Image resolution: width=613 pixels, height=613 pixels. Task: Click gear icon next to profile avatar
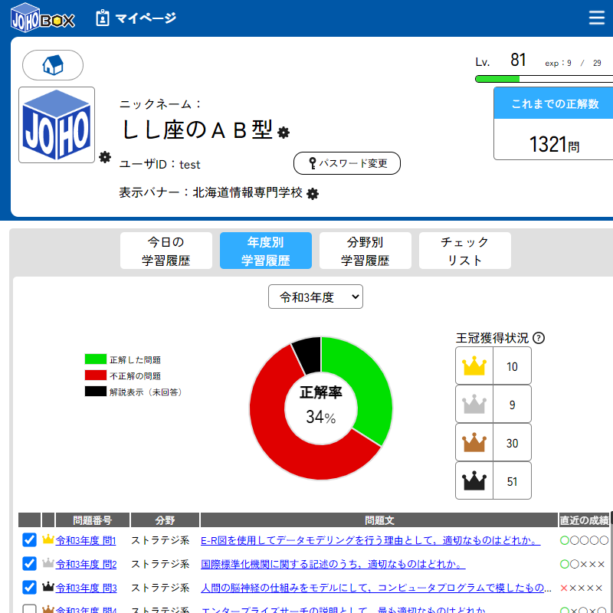tap(105, 157)
